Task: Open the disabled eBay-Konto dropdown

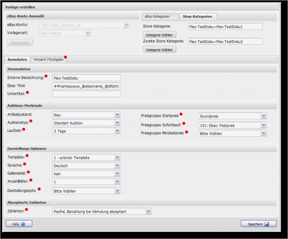Action: (x=127, y=25)
